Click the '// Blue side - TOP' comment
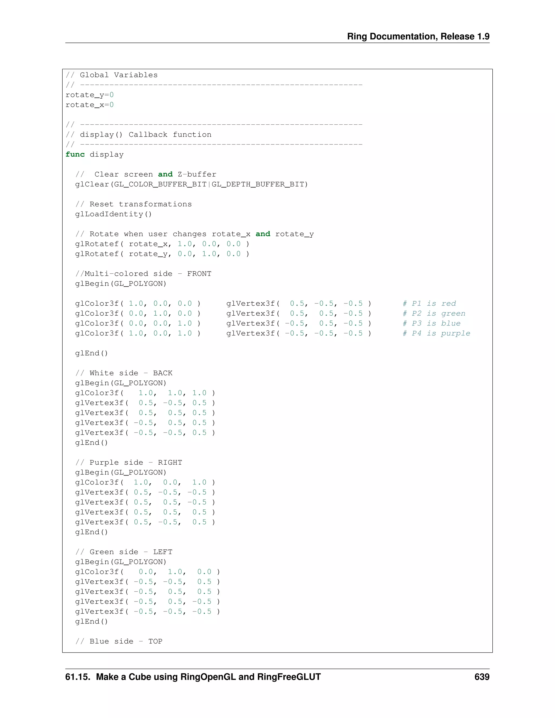Screen dimensions: 555x718 click(x=119, y=641)
